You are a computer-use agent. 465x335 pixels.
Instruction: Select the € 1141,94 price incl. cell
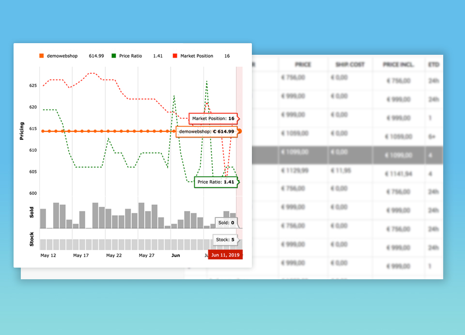tap(398, 174)
